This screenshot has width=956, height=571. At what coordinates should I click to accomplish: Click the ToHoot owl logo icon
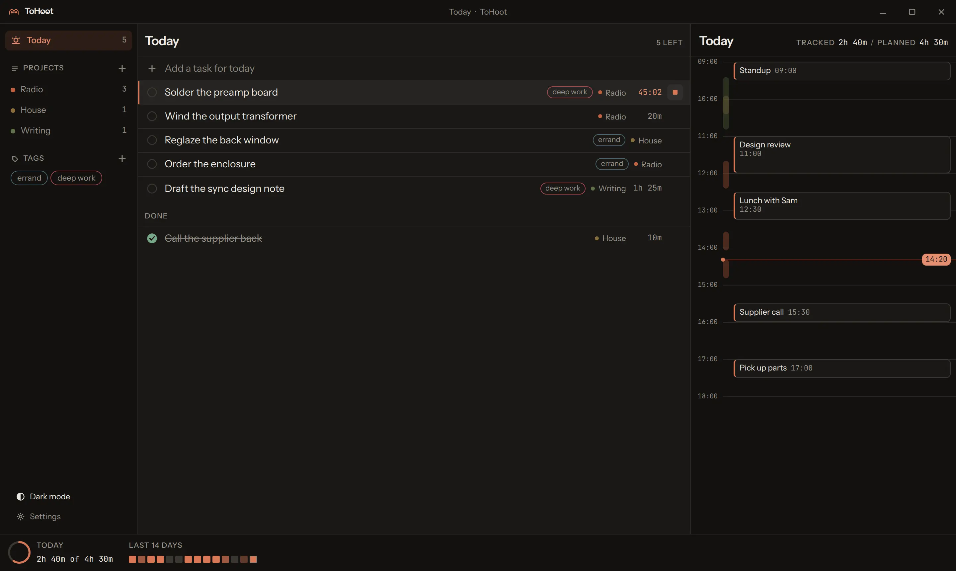pos(14,12)
